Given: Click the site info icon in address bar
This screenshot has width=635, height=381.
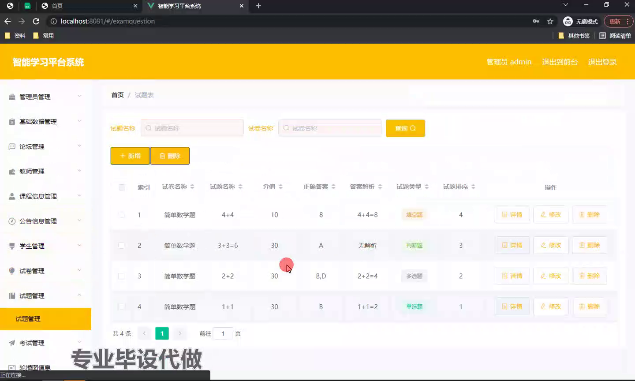Looking at the screenshot, I should 54,21.
